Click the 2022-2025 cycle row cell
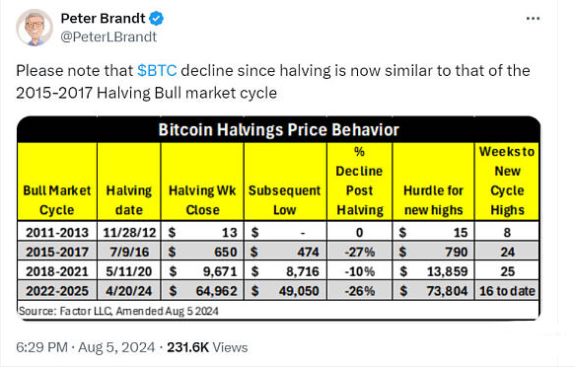Image resolution: width=575 pixels, height=368 pixels. click(x=57, y=291)
